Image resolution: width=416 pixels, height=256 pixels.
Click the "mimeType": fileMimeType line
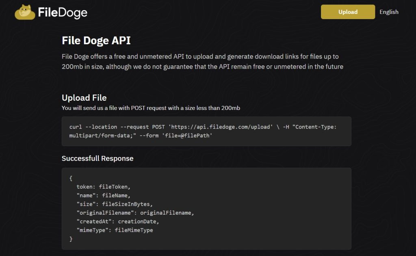click(x=115, y=230)
